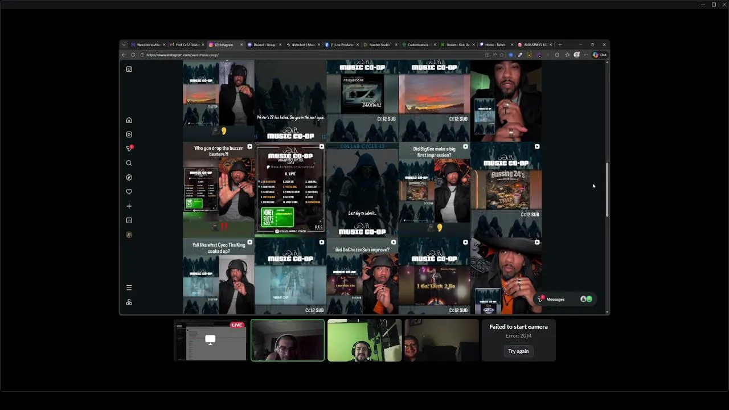The height and width of the screenshot is (410, 729).
Task: Open direct messages icon with red badge
Action: tap(129, 149)
